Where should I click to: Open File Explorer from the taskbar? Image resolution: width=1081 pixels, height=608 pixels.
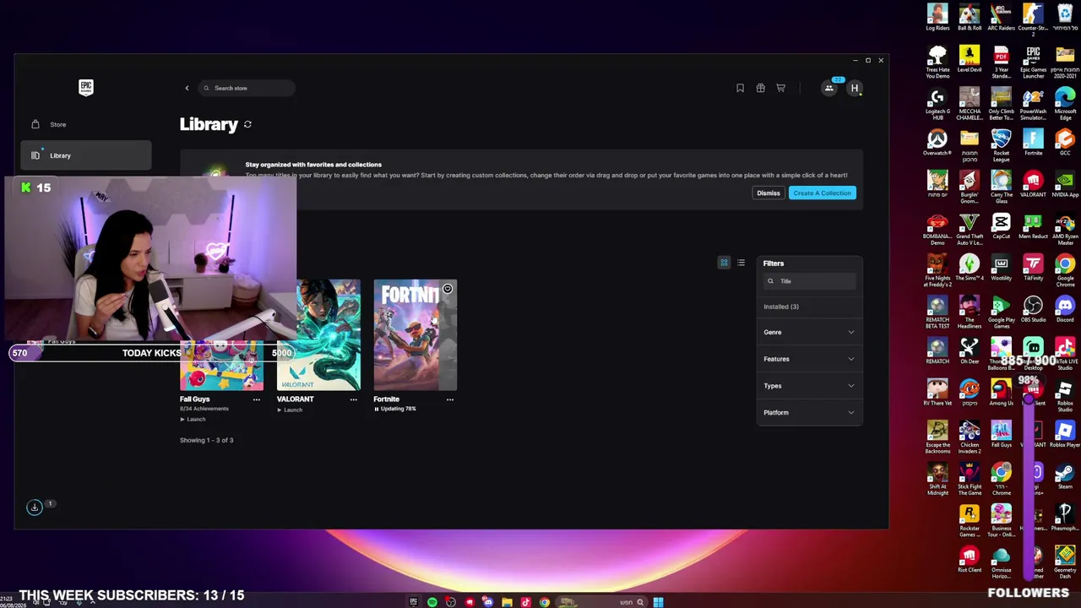(x=507, y=602)
